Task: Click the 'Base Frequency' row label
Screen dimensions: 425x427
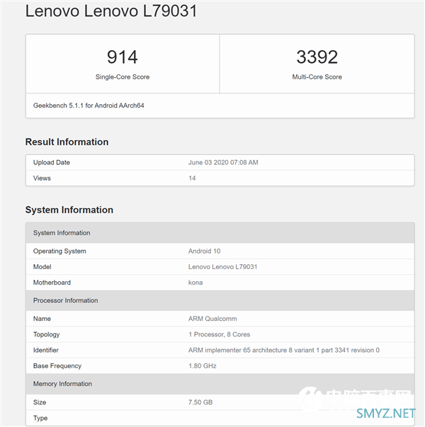Action: (57, 366)
